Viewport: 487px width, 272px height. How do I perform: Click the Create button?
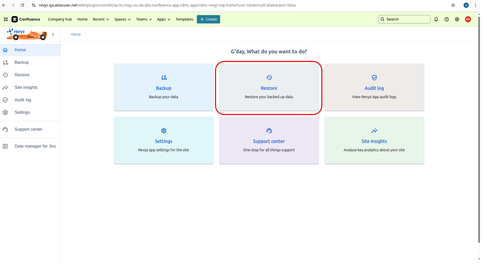point(208,19)
